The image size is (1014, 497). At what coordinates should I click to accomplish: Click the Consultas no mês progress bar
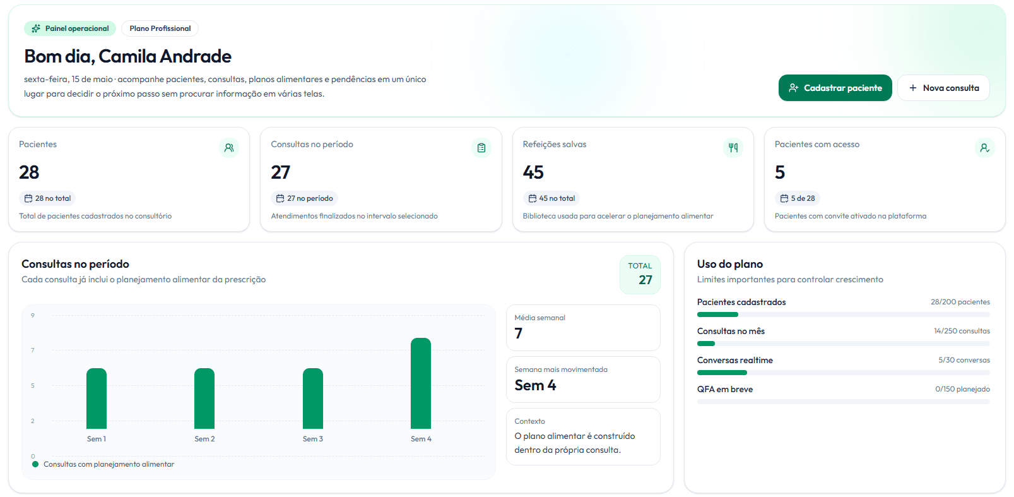pos(844,344)
